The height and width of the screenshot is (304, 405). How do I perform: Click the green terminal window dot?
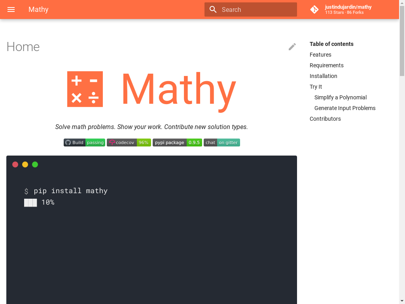point(35,164)
